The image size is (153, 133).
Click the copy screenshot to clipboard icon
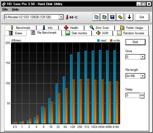(x=104, y=17)
